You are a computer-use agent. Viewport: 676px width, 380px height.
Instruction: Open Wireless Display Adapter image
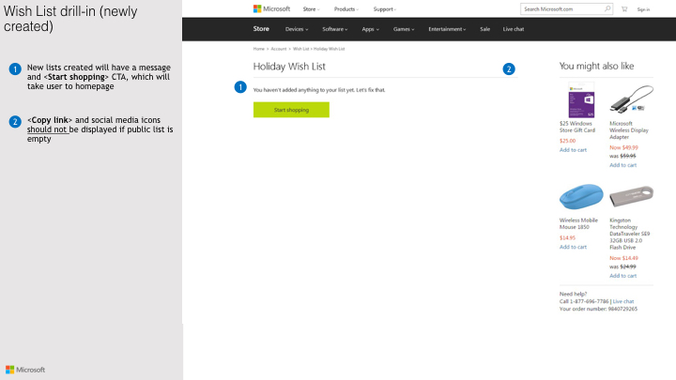(x=631, y=99)
